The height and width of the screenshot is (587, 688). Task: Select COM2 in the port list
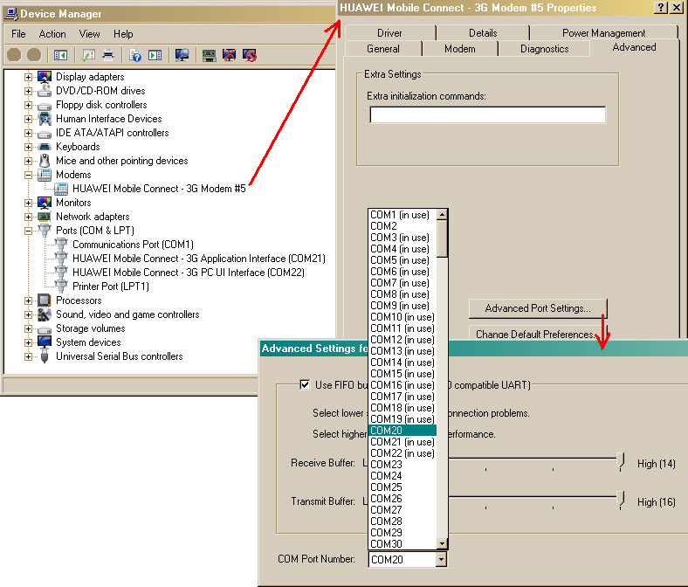click(402, 226)
